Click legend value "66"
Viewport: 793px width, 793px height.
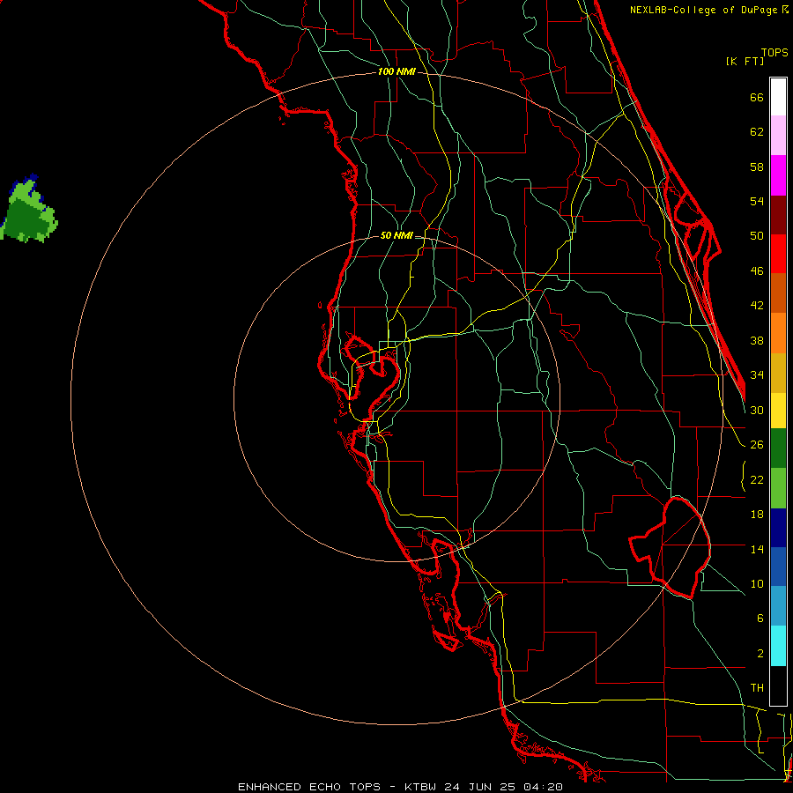click(757, 98)
